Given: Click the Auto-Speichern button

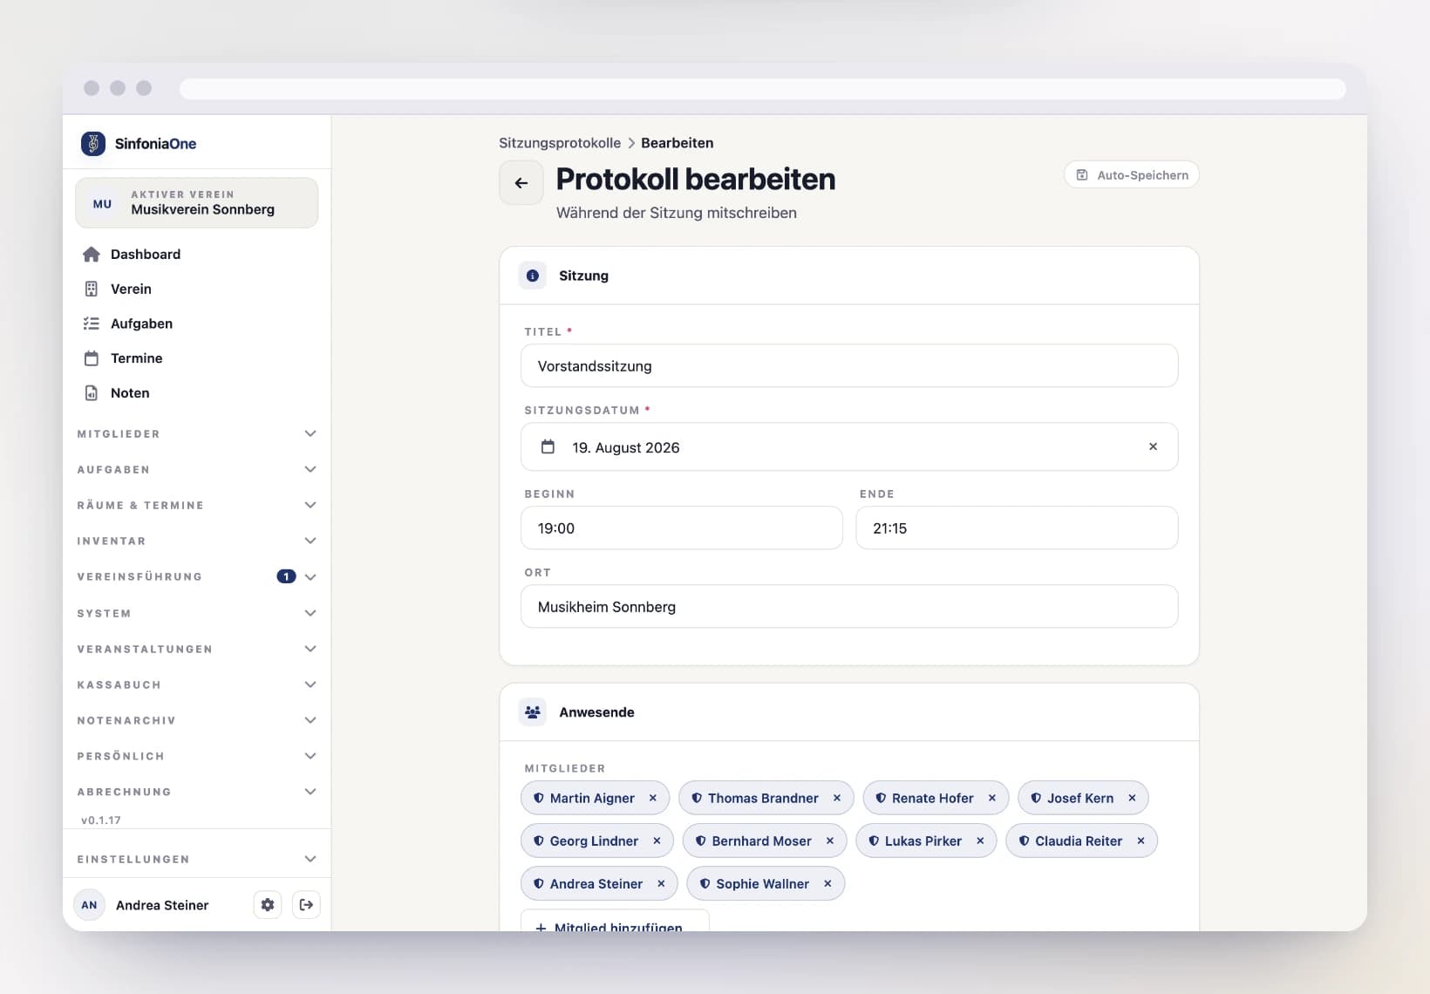Looking at the screenshot, I should (x=1132, y=174).
